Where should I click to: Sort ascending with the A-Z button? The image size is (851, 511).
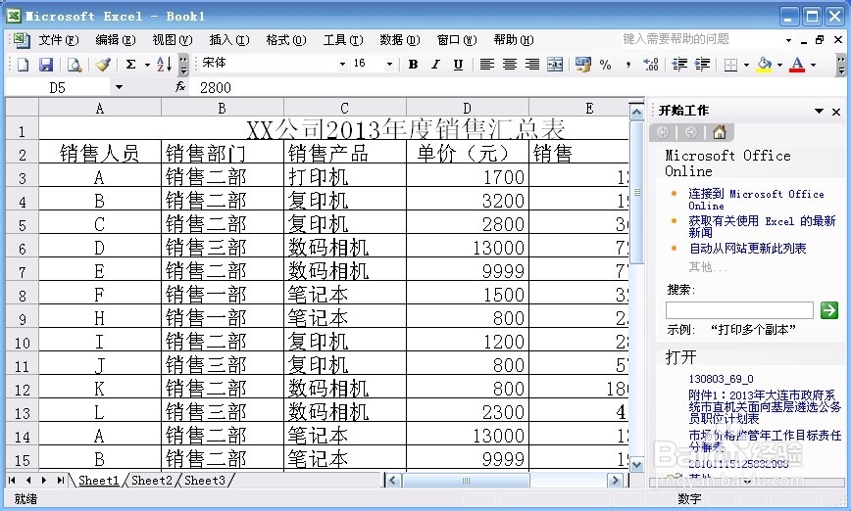165,65
